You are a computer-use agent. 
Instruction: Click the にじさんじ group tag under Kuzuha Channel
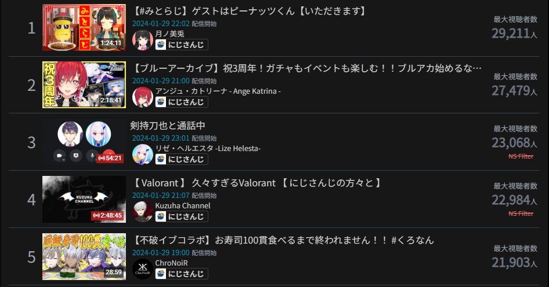click(x=182, y=216)
